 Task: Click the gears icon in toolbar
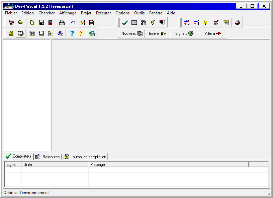144,22
